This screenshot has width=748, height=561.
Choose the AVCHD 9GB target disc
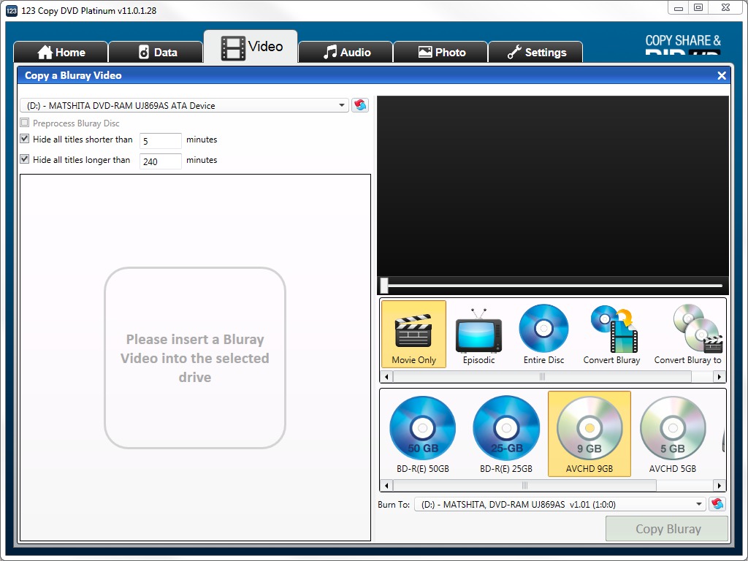[589, 434]
